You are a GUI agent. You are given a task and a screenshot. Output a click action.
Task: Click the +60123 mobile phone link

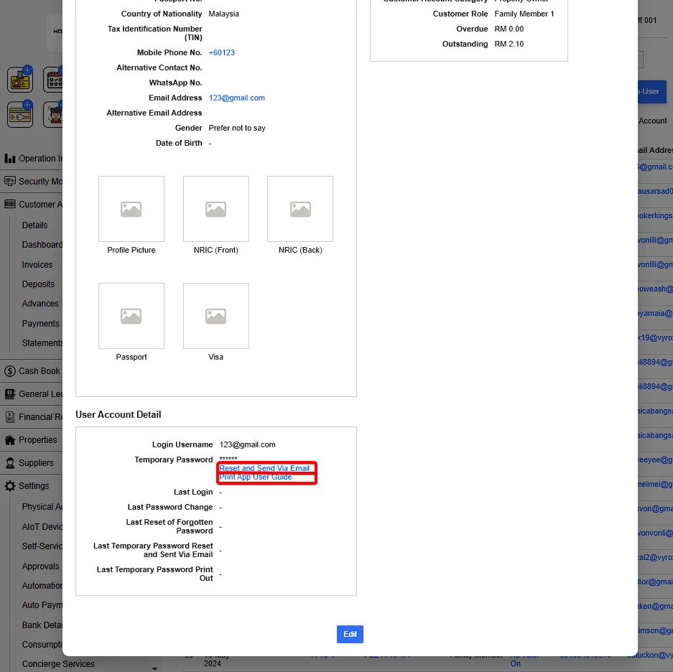click(x=221, y=53)
